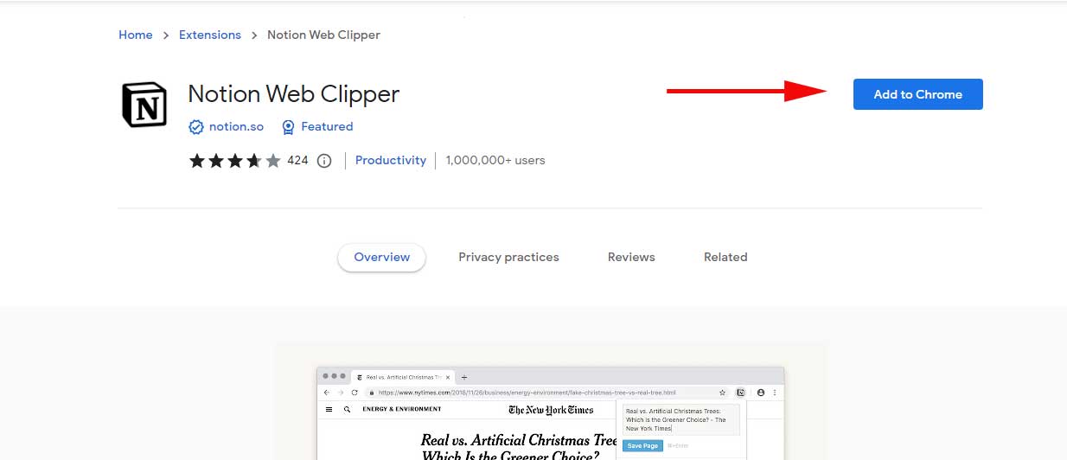Open the Reviews tab
This screenshot has height=460, width=1067.
(x=631, y=257)
